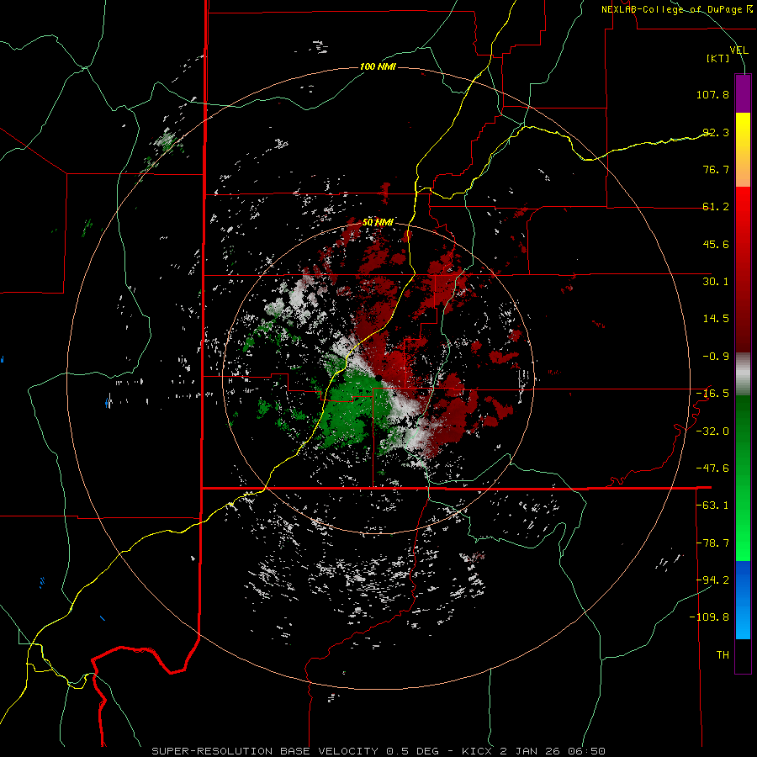The image size is (757, 757).
Task: Click the purple segment of the velocity color bar
Action: tap(743, 93)
